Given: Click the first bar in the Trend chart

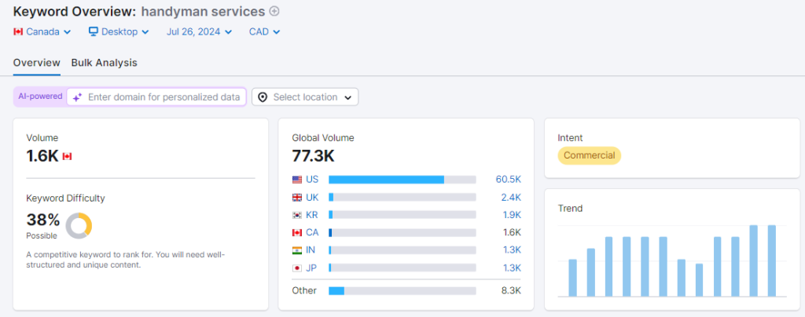Looking at the screenshot, I should tap(572, 278).
